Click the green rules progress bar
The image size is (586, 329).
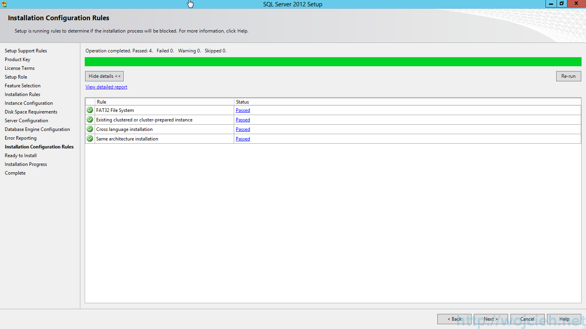point(333,62)
